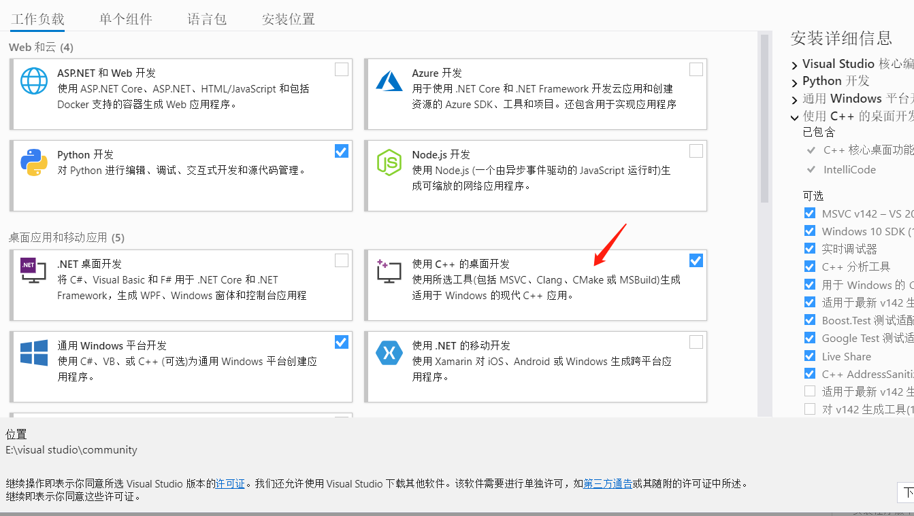Click the C++ desktop development monitor icon
914x516 pixels.
[x=389, y=271]
